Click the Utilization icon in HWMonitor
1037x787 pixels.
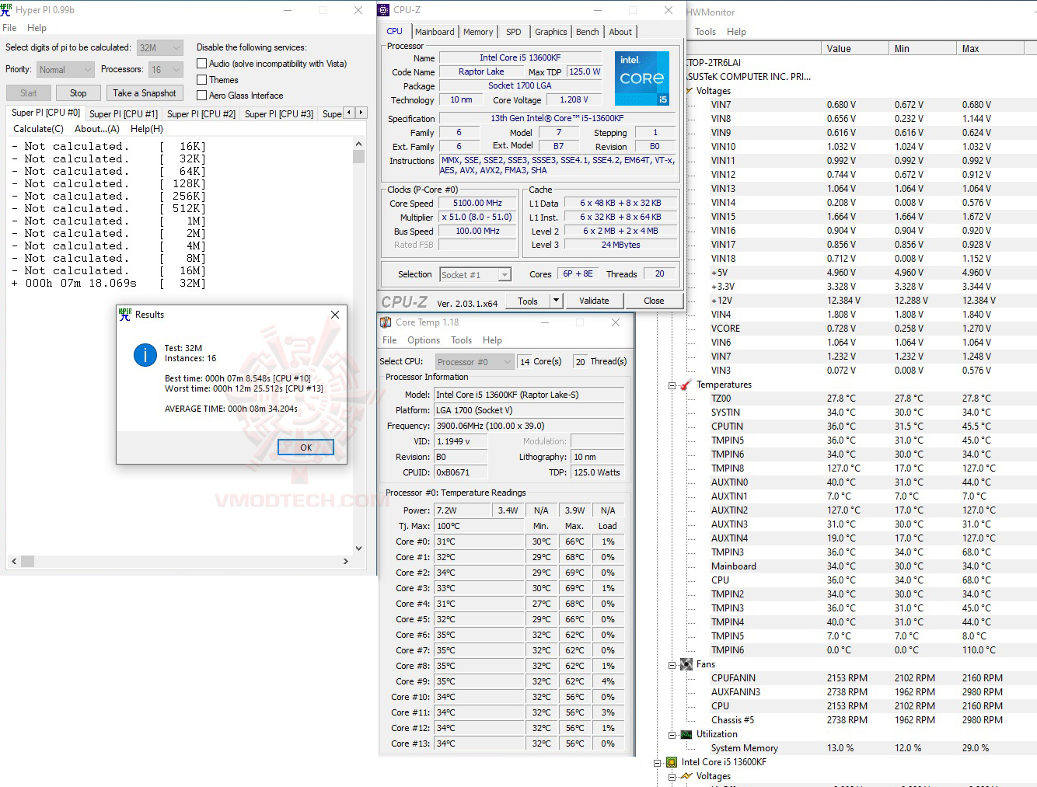pos(685,734)
